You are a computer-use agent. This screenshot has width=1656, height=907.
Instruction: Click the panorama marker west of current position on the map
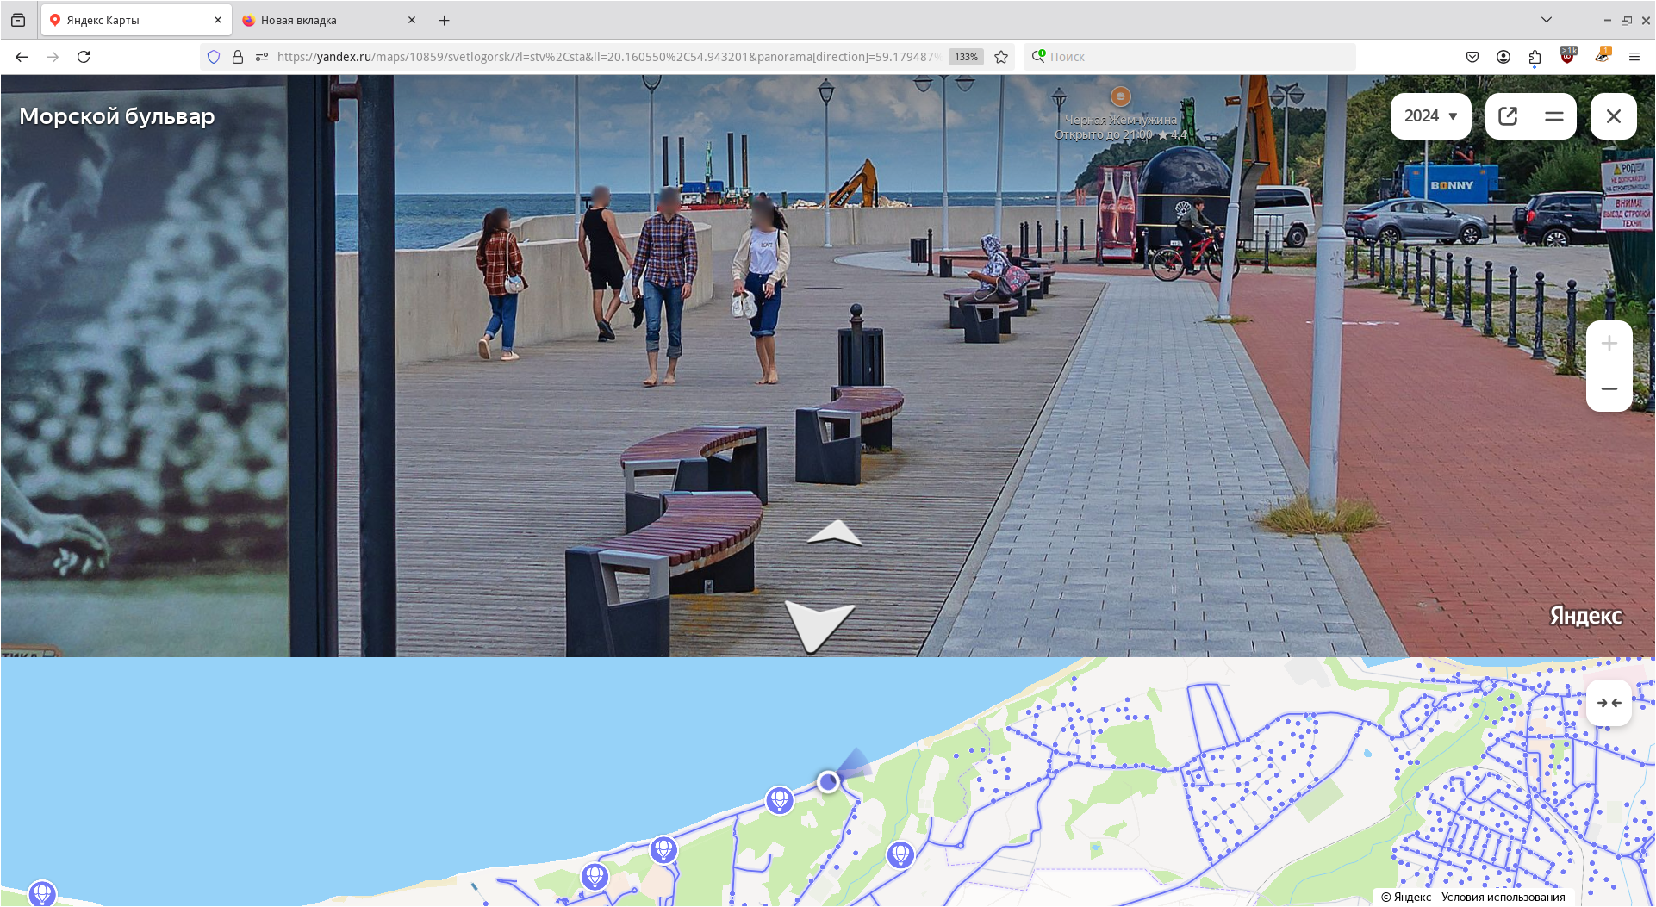(780, 800)
